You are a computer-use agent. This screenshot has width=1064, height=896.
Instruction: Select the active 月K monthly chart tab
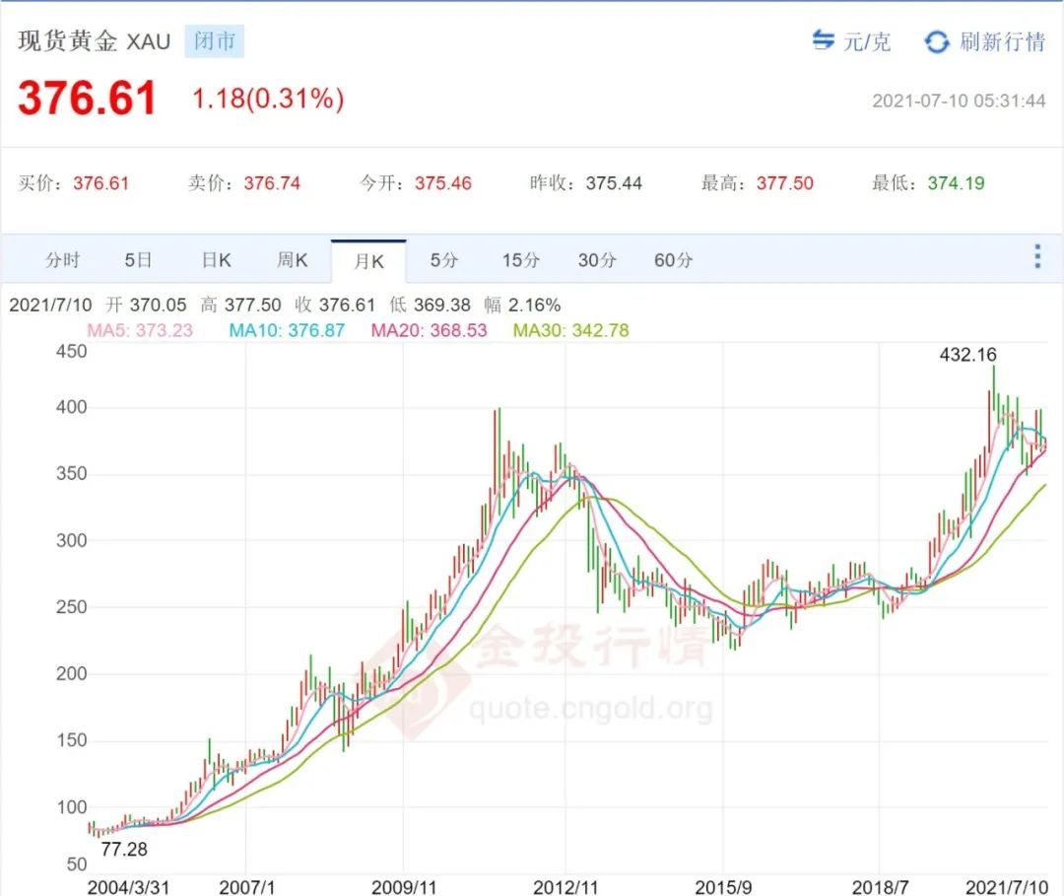368,259
